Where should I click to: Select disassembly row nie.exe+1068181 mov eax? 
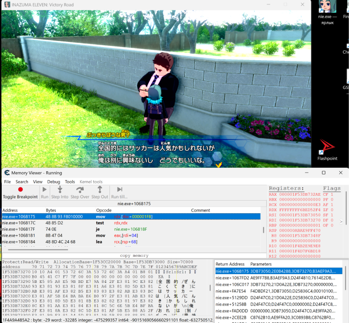pyautogui.click(x=131, y=235)
